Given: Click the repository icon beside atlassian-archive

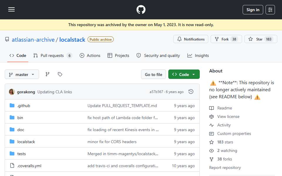Looking at the screenshot, I should [7, 39].
